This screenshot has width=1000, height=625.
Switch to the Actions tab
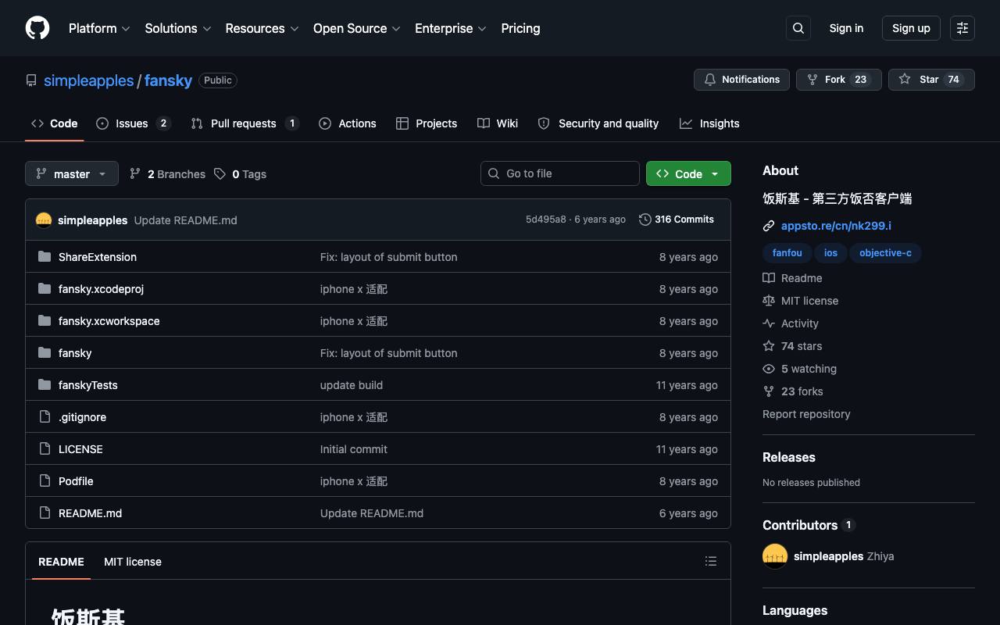coord(348,123)
